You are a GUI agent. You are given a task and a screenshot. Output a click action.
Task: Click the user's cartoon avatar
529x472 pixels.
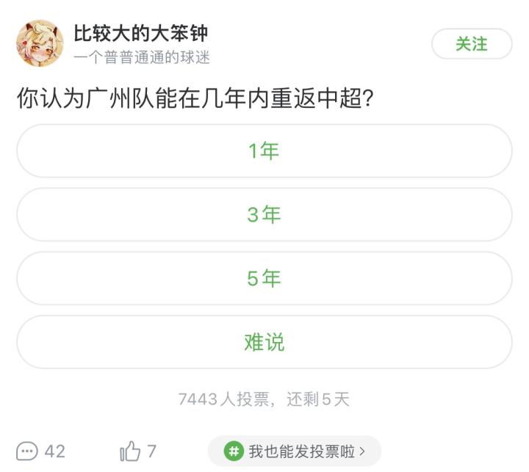click(40, 43)
